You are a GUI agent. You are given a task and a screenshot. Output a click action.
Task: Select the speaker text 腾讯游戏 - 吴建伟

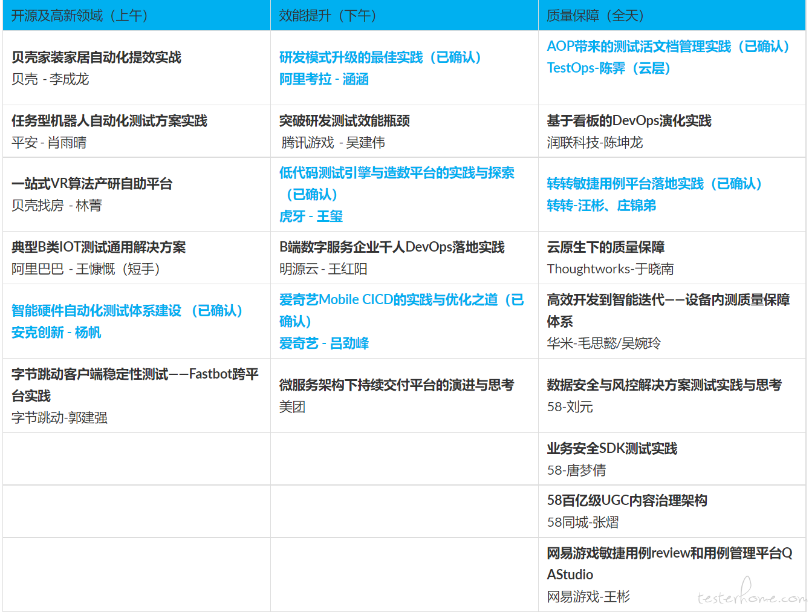(x=333, y=143)
